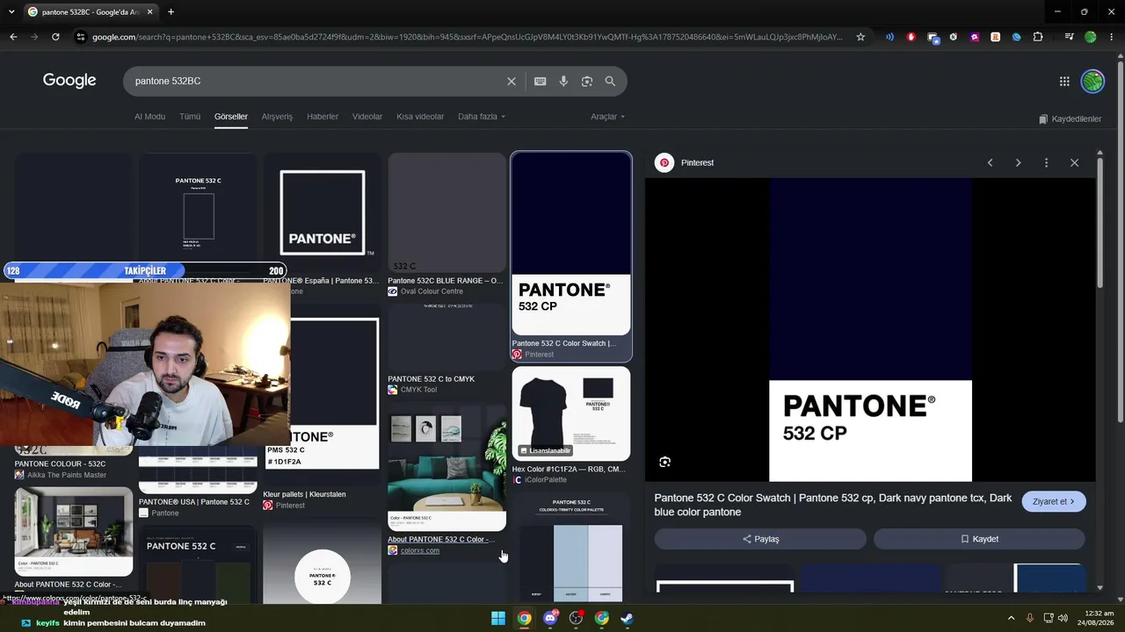Switch to the Haberler tab
This screenshot has width=1125, height=632.
pos(323,117)
